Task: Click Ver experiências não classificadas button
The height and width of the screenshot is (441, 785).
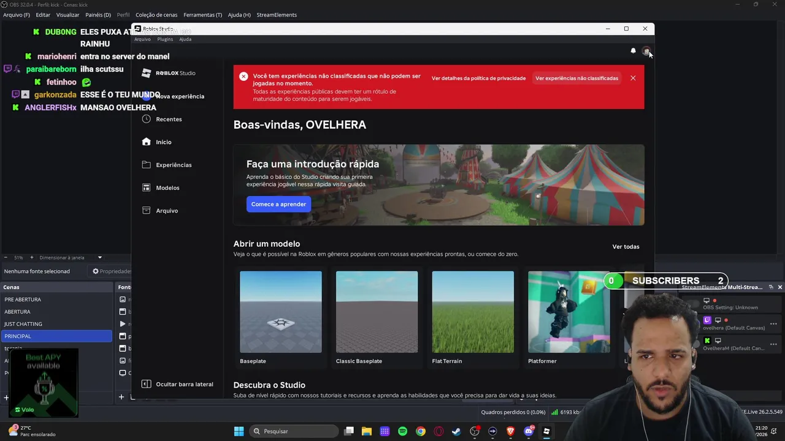Action: tap(576, 78)
